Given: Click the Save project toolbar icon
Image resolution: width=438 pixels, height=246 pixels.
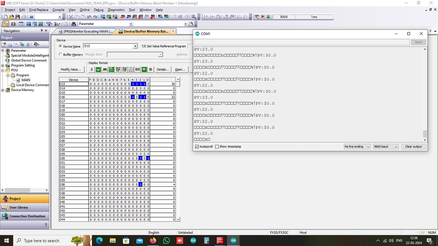Looking at the screenshot, I should coord(17,17).
